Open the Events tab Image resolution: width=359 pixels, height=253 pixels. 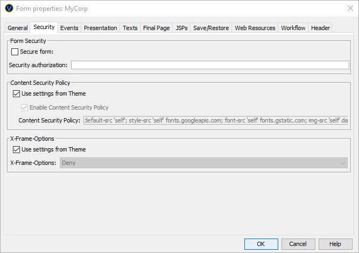coord(69,28)
